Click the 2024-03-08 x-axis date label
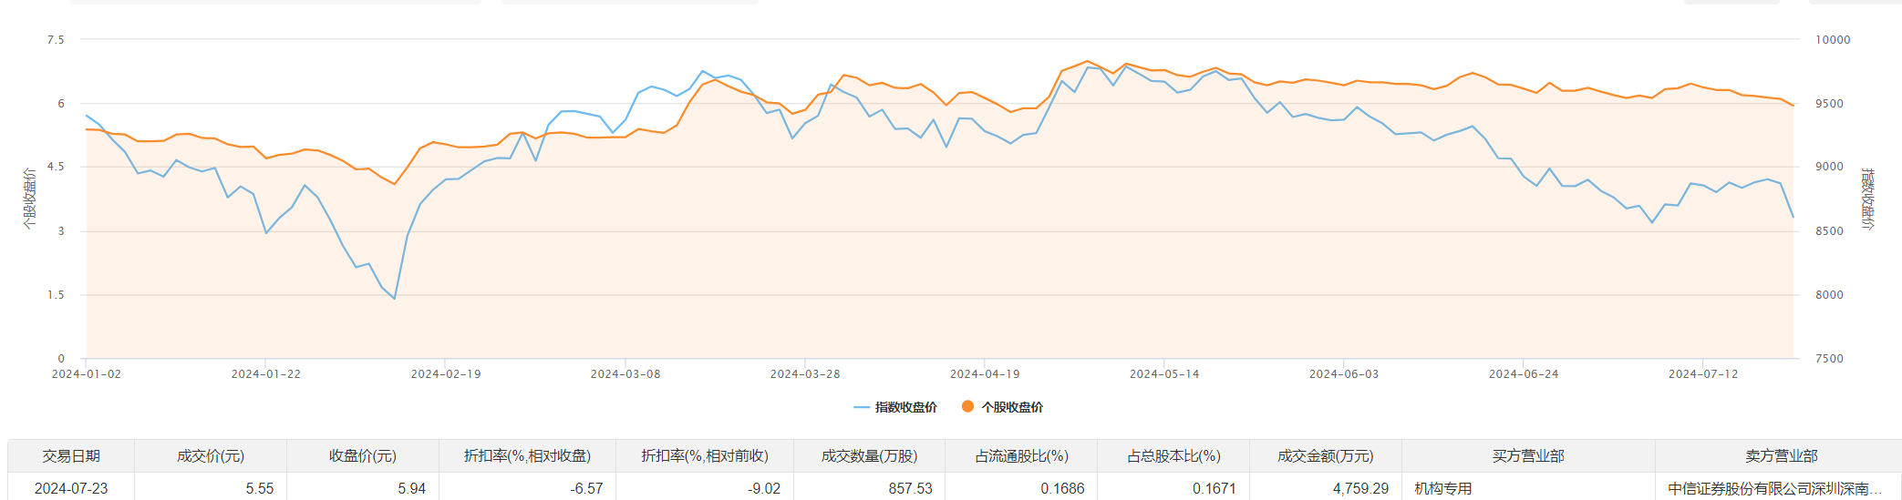This screenshot has height=500, width=1902. click(625, 374)
